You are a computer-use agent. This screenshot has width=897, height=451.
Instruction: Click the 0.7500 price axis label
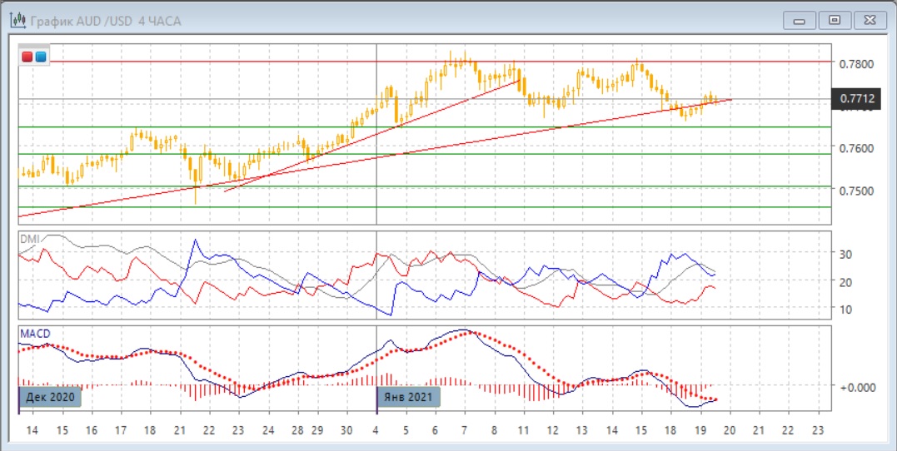[x=856, y=191]
